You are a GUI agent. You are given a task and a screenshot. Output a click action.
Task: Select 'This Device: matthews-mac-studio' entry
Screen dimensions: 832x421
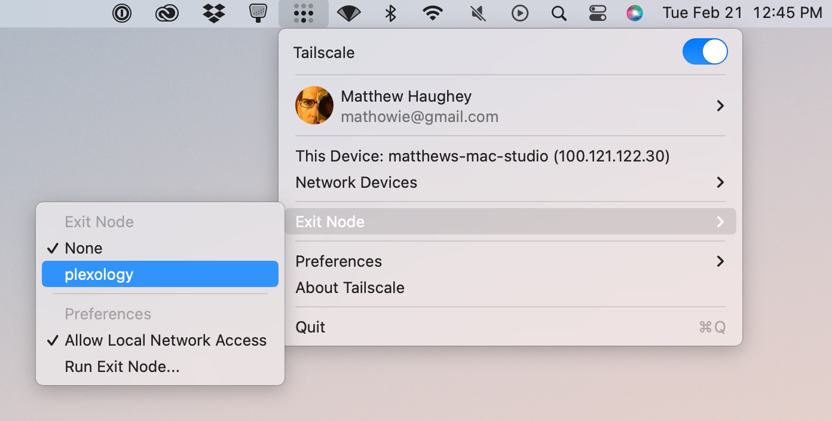point(510,156)
